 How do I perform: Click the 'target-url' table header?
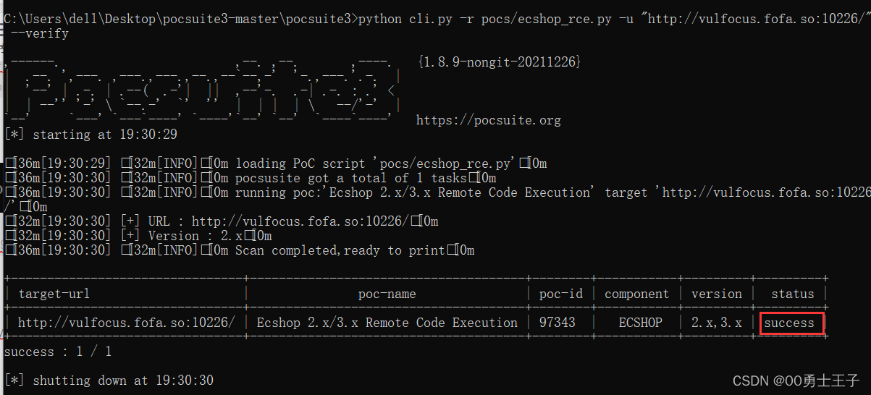click(x=54, y=294)
